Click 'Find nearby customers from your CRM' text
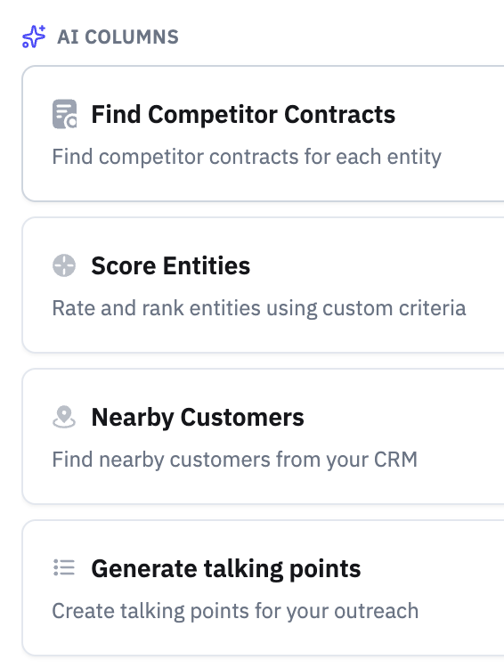The image size is (504, 668). coord(235,460)
